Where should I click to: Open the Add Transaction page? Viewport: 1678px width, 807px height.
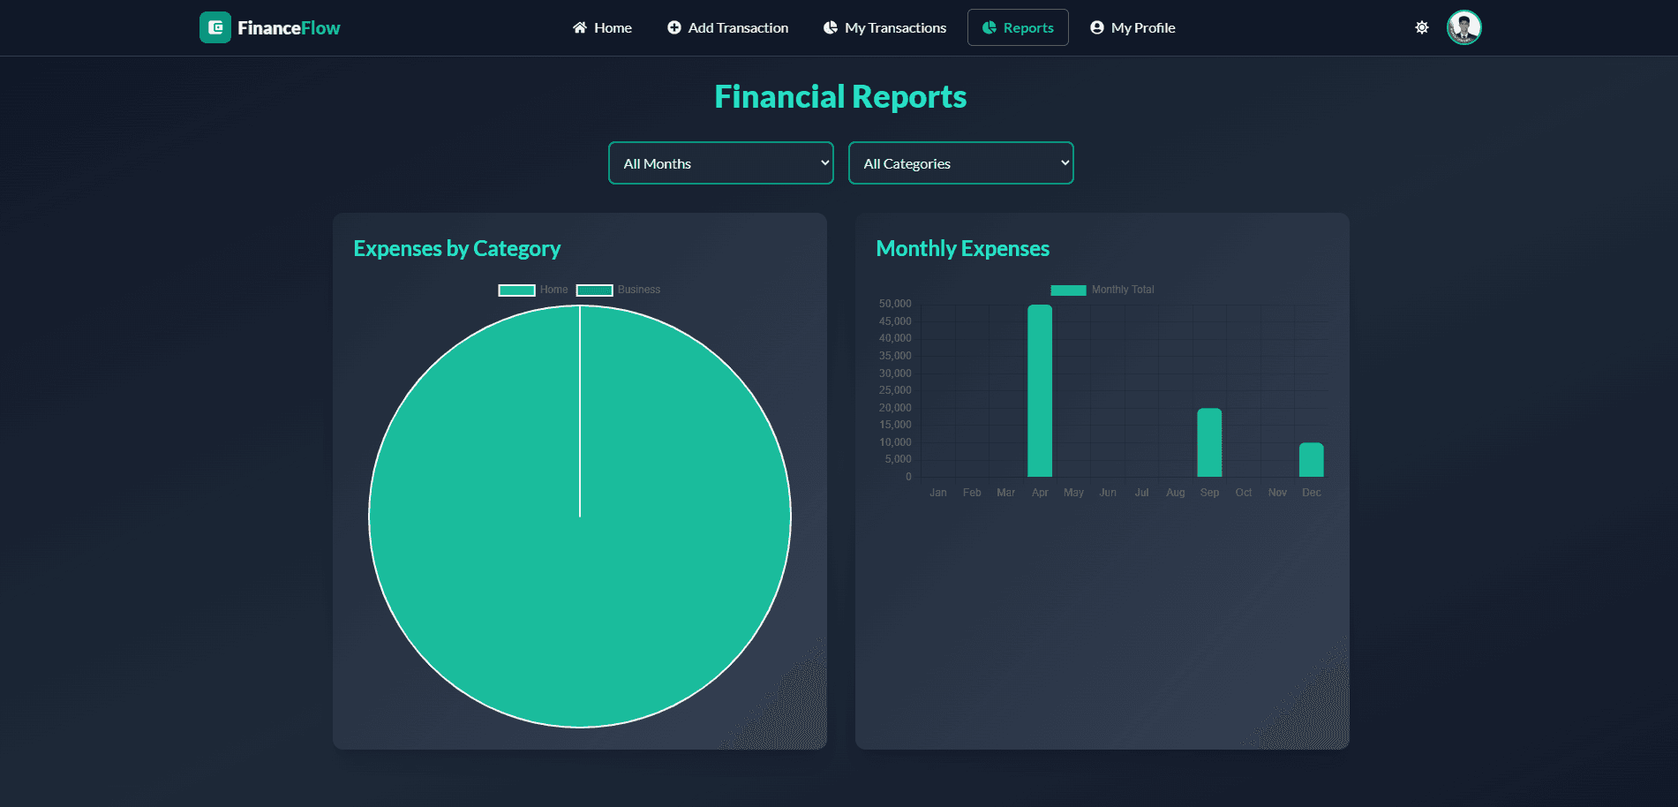click(x=728, y=27)
